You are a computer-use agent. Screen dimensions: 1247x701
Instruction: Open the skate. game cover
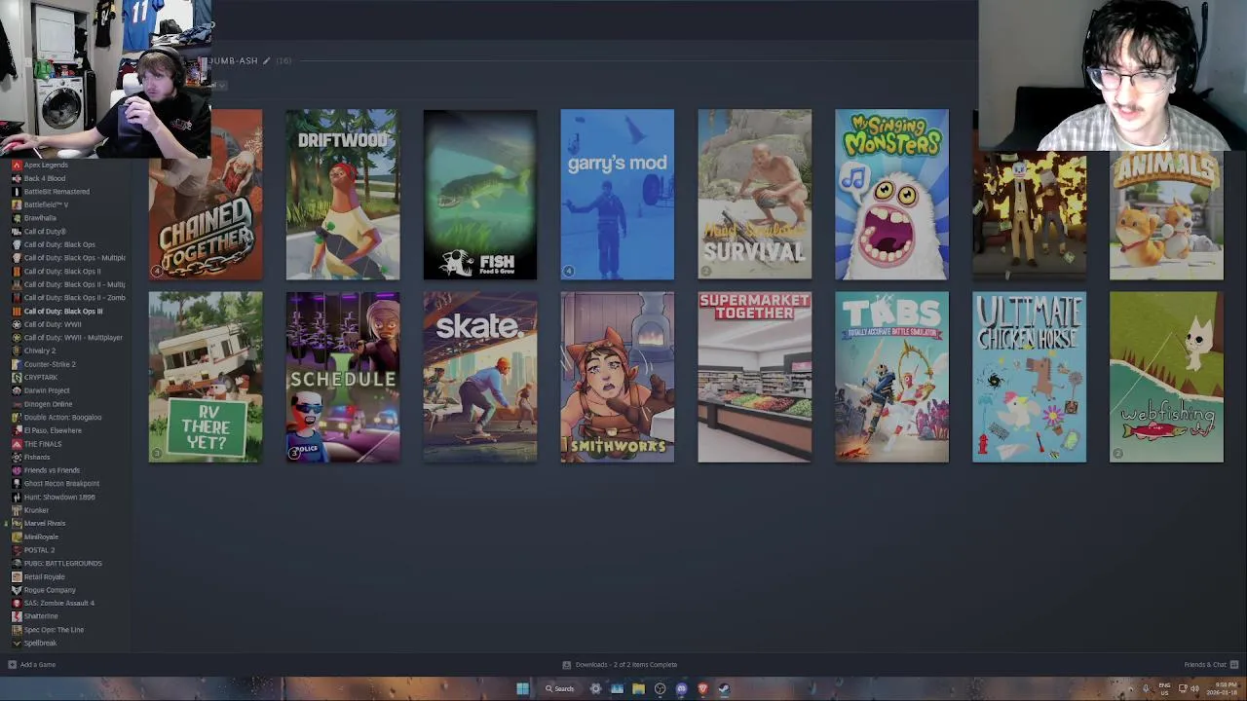pyautogui.click(x=480, y=377)
